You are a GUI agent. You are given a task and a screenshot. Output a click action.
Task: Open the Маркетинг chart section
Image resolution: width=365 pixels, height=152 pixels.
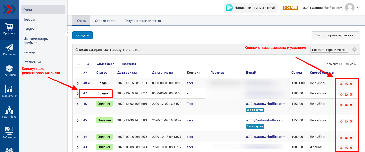pos(9,91)
